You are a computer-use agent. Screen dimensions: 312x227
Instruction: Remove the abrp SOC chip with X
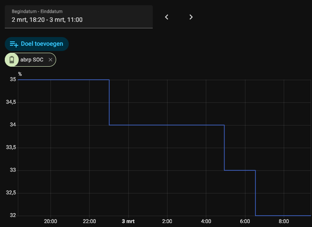[x=50, y=60]
